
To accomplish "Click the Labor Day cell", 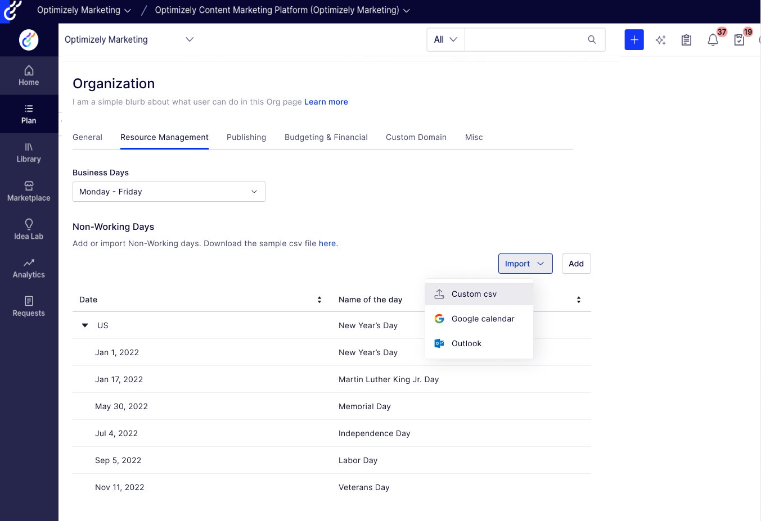I will [358, 460].
